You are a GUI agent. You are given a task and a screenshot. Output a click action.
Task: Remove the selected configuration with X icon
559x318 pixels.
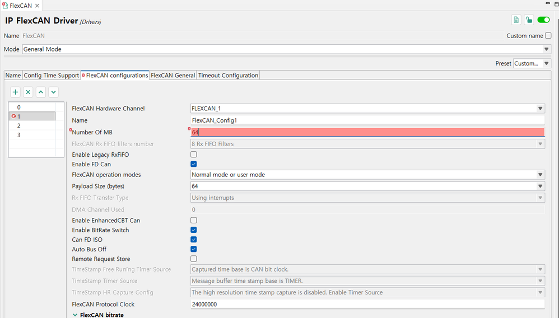click(28, 92)
